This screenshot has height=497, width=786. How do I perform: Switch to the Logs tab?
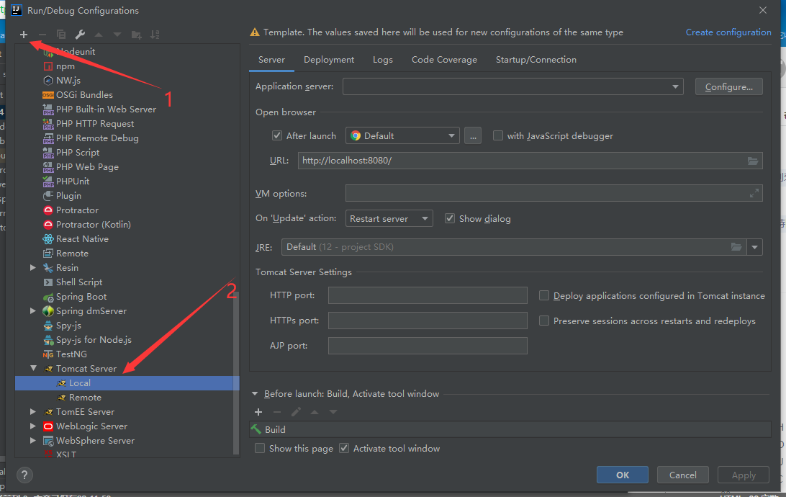383,60
